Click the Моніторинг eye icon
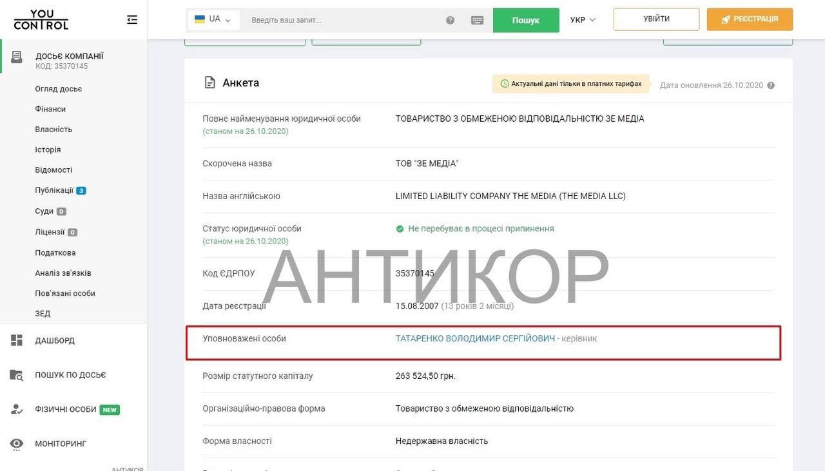Screen dimensions: 825x471 (17, 444)
